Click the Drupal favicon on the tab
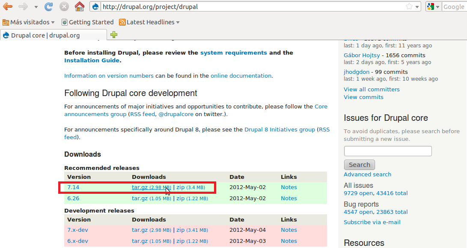Screen dimensions: 467x248 point(6,35)
